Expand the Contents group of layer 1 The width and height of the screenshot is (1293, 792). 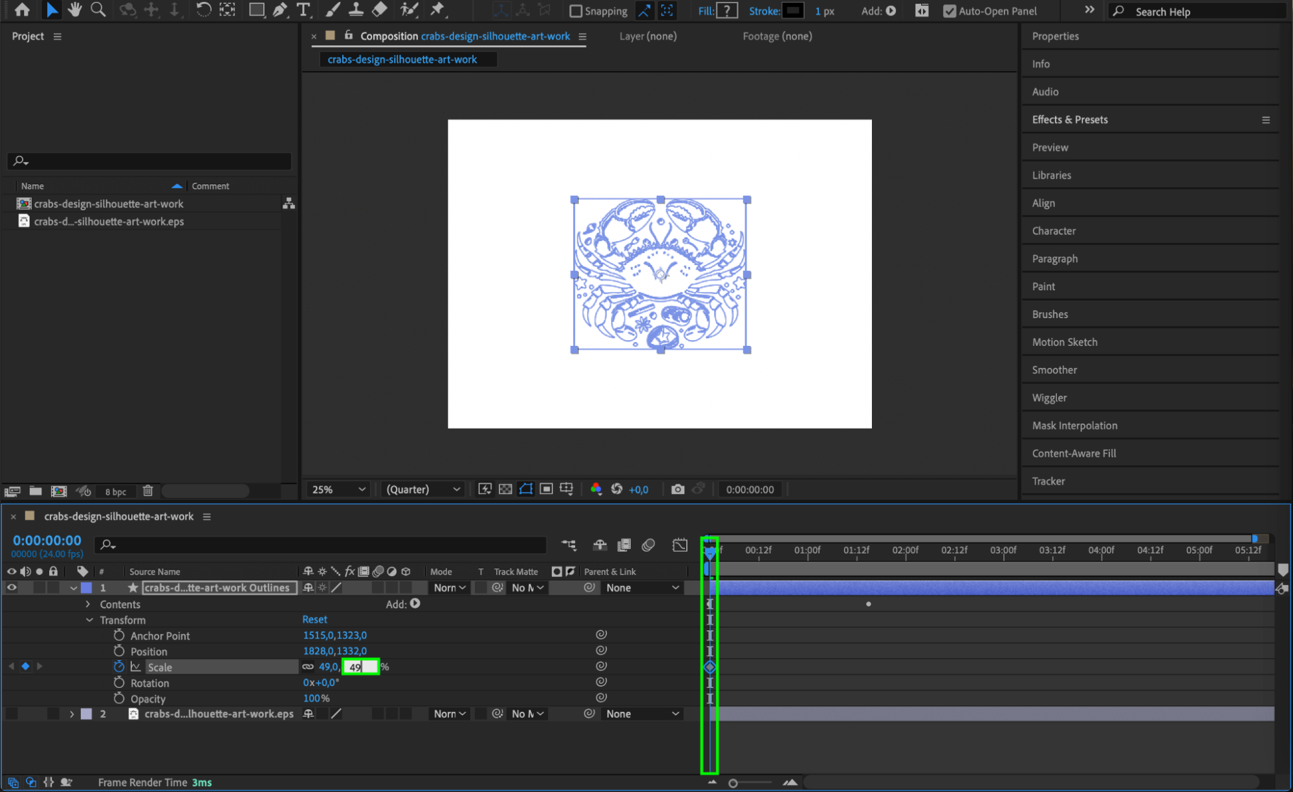[x=88, y=604]
